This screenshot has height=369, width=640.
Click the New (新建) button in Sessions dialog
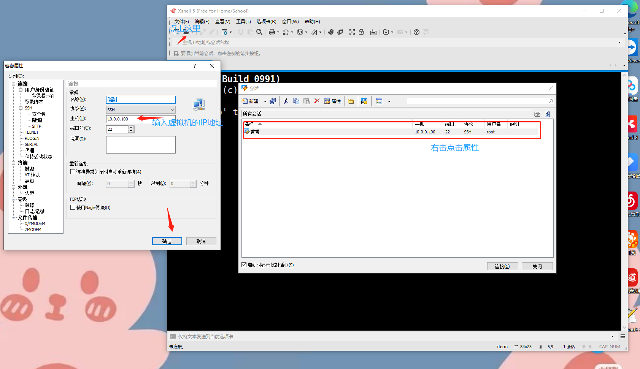tap(250, 101)
